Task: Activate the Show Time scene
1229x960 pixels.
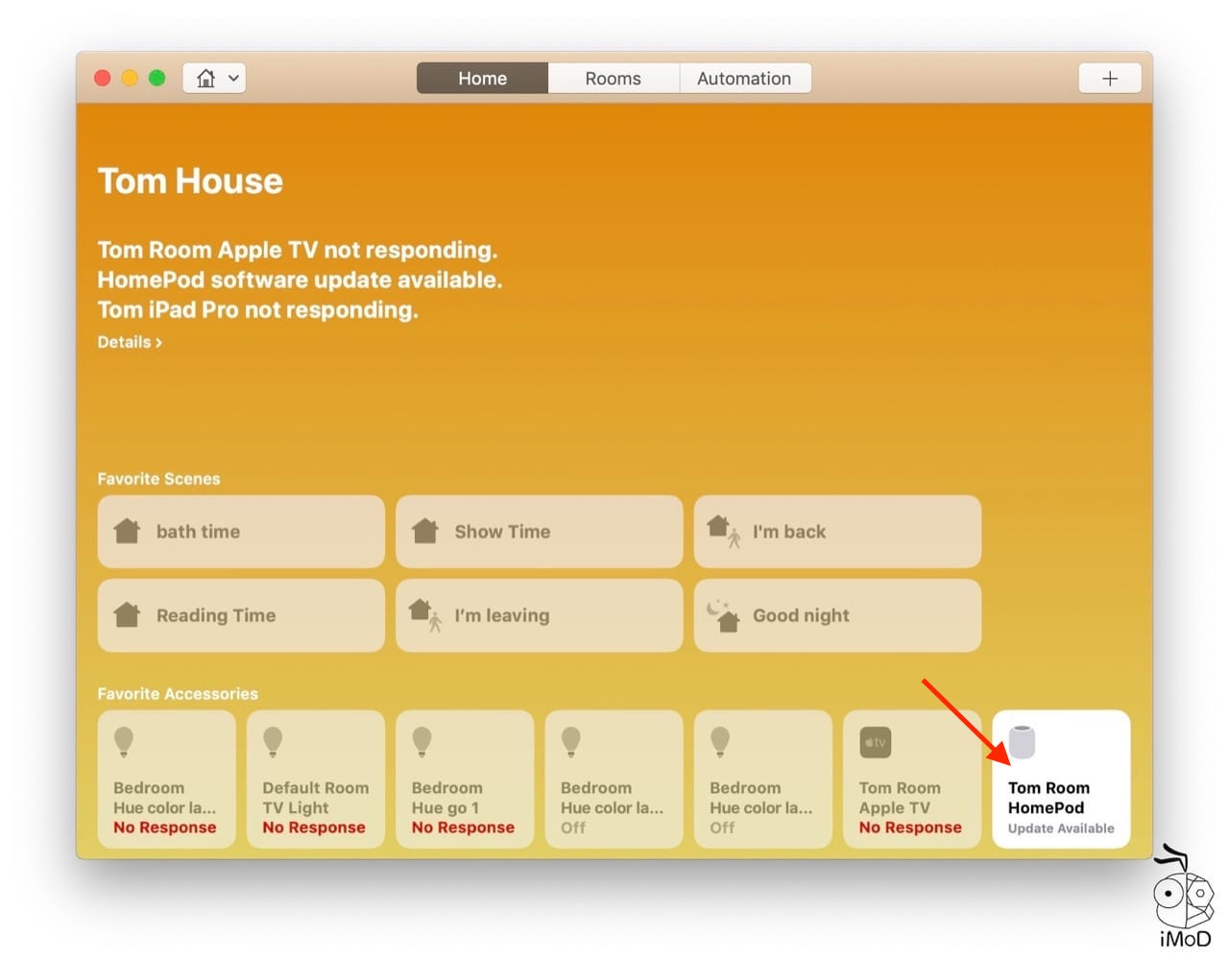Action: coord(539,531)
